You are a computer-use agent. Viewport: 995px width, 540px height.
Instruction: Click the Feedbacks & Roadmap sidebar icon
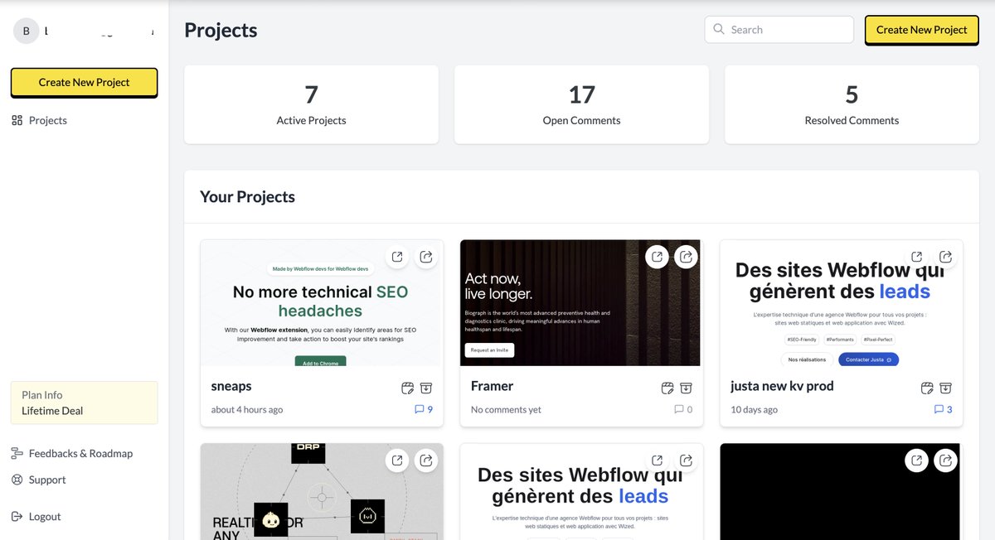(17, 453)
